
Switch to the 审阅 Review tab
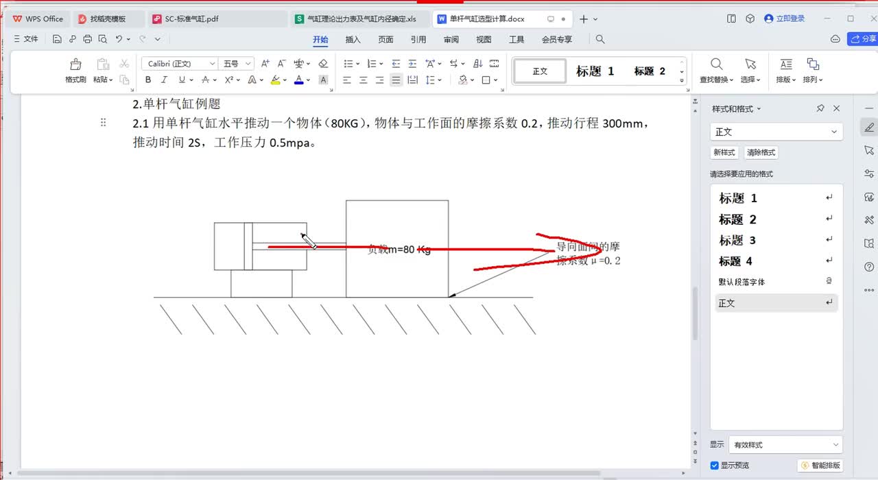pyautogui.click(x=451, y=40)
